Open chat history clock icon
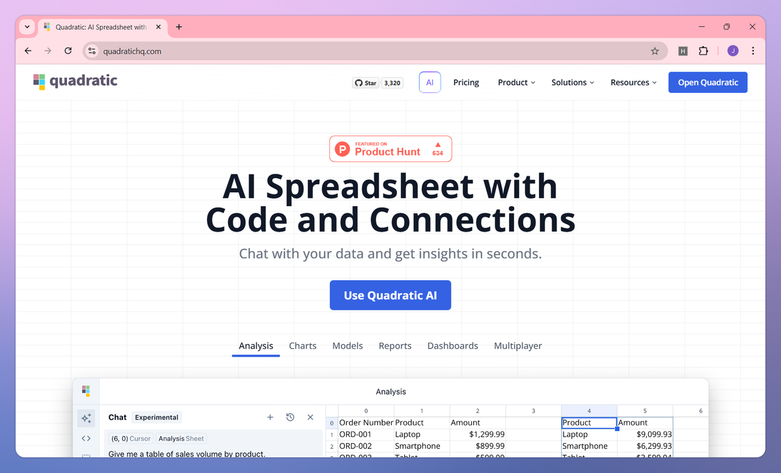781x473 pixels. click(x=290, y=417)
